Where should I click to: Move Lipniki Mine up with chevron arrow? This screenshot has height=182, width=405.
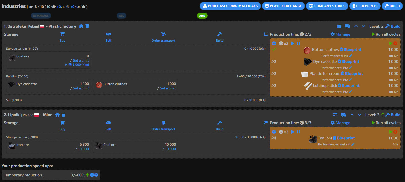352,115
